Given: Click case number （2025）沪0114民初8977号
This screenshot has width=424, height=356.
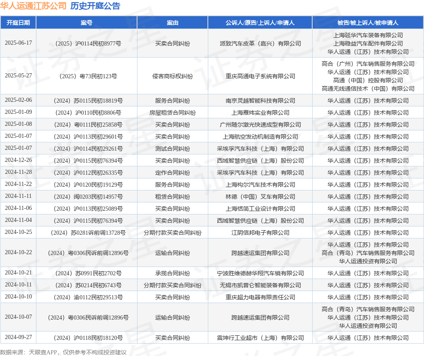Looking at the screenshot, I should tap(87, 43).
